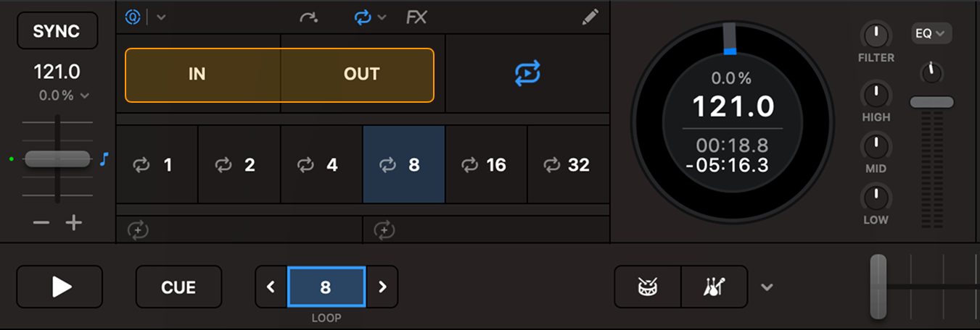This screenshot has height=330, width=980.
Task: Click the pencil edit icon
Action: (590, 17)
